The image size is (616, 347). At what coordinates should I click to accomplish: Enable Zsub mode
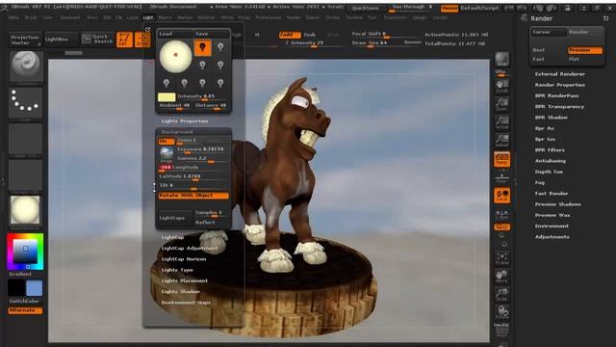point(309,35)
